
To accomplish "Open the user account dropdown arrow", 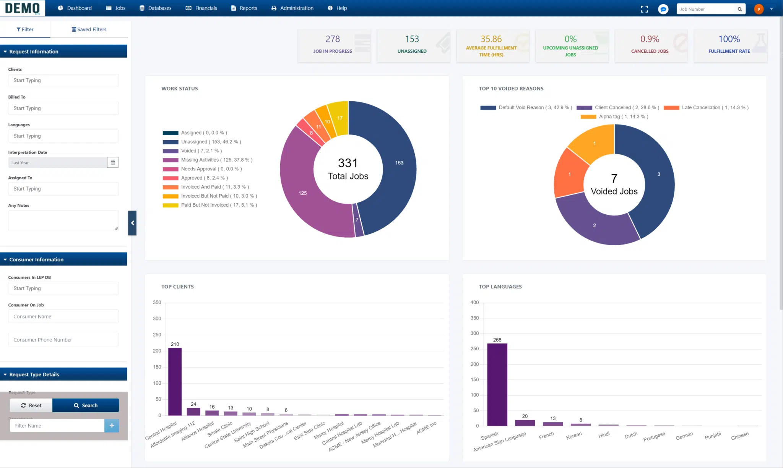I will [772, 9].
